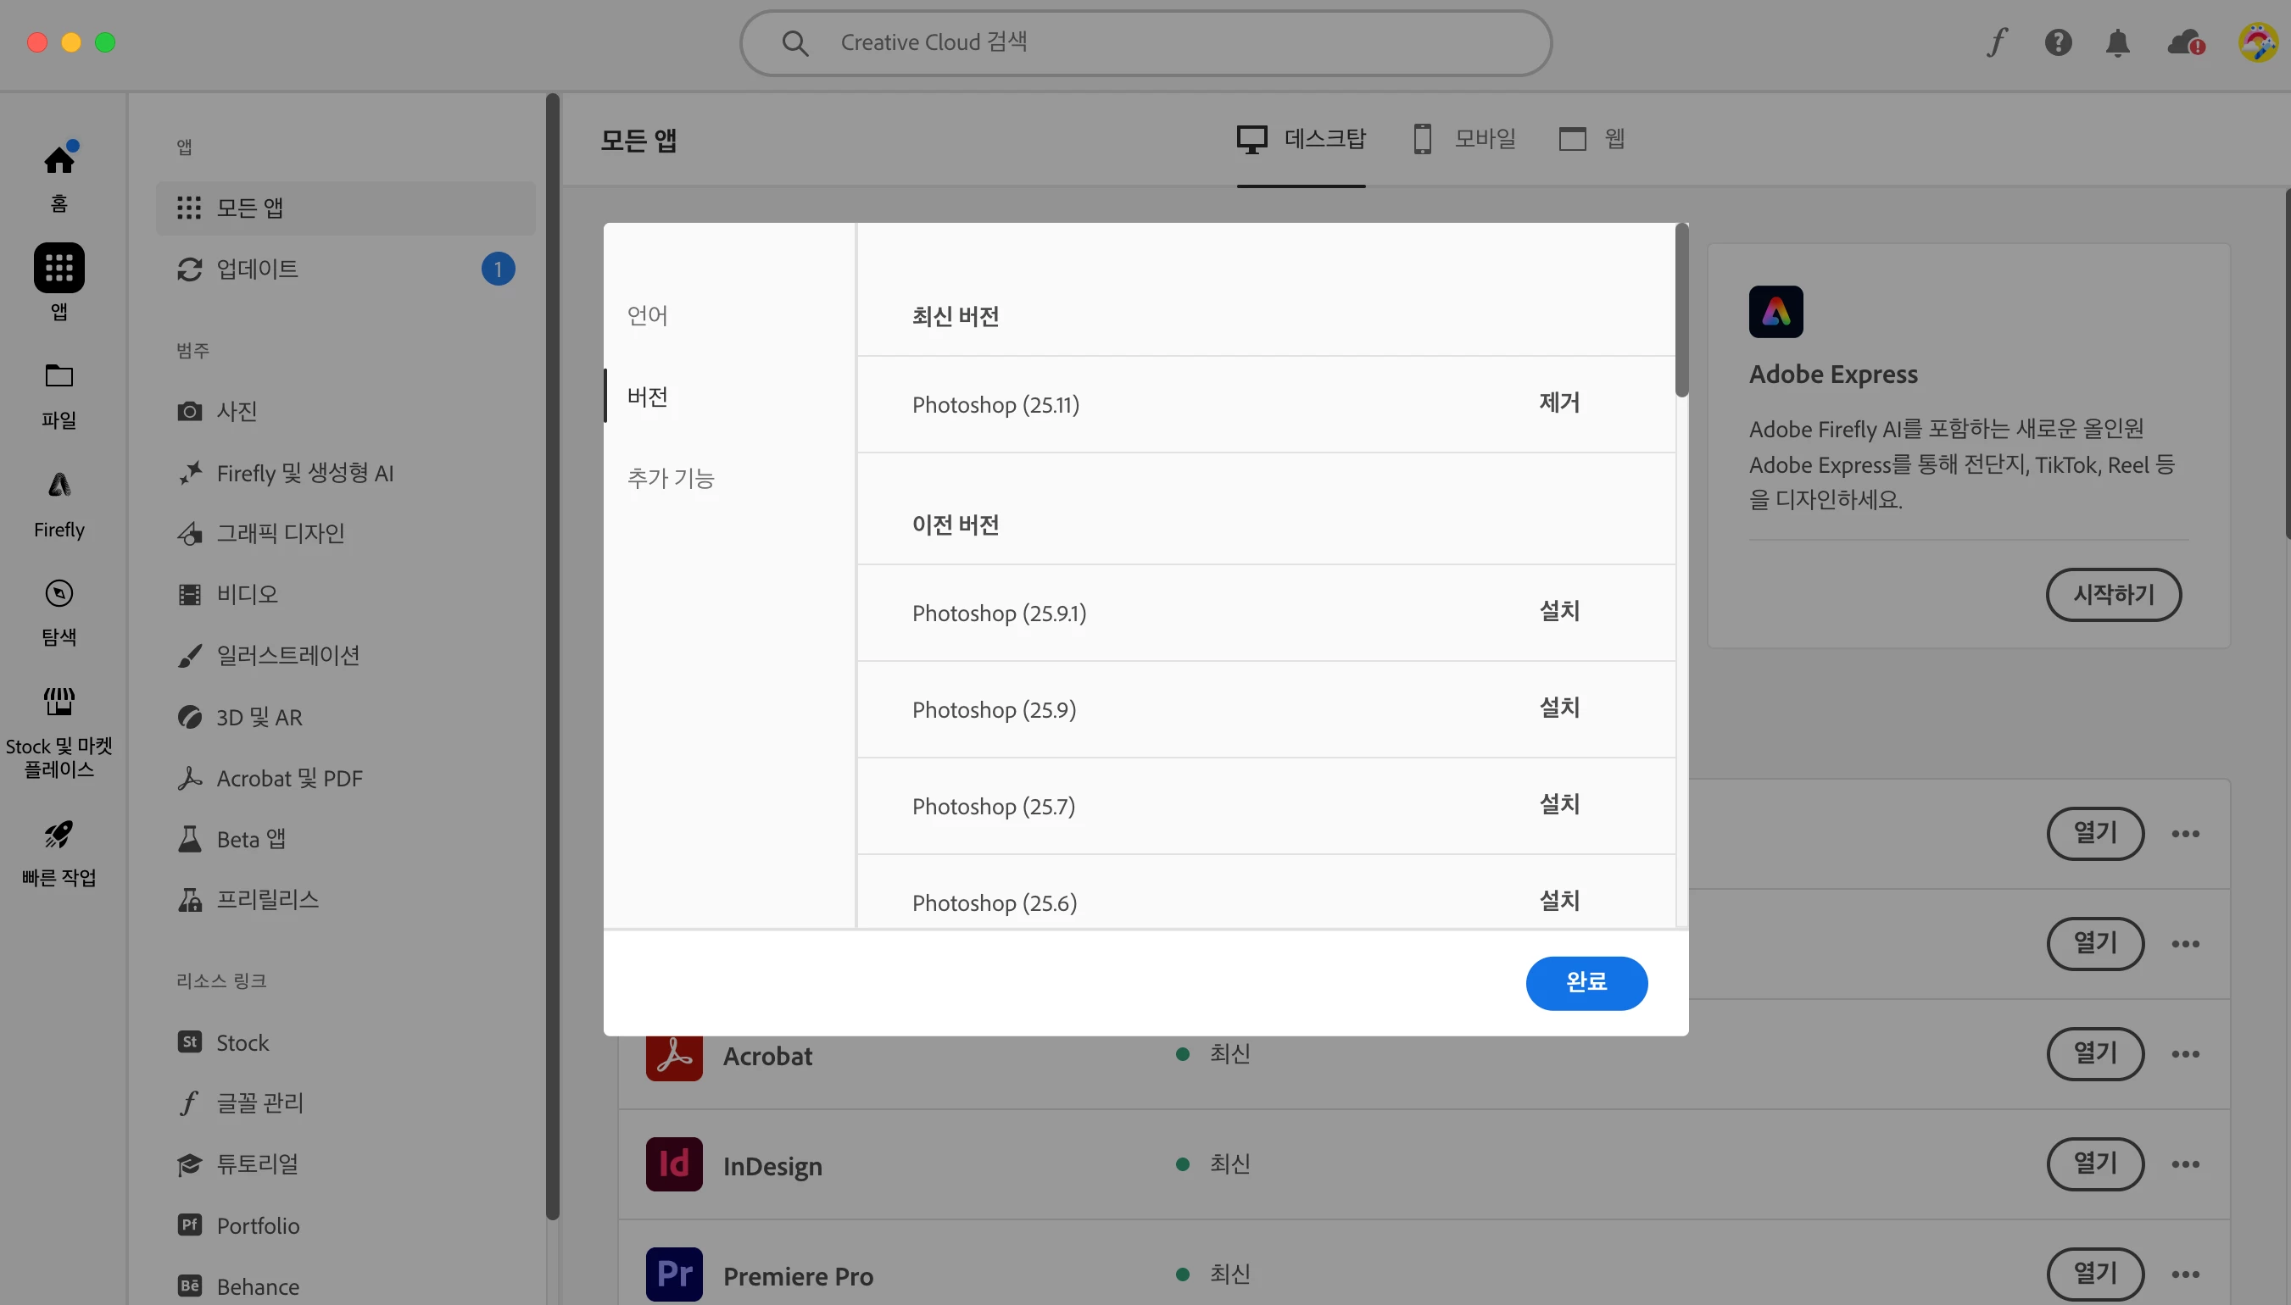Open the help question mark icon

coord(2058,42)
